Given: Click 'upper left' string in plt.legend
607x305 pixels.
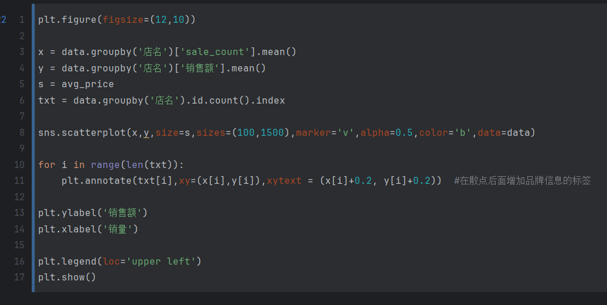Looking at the screenshot, I should pos(161,261).
